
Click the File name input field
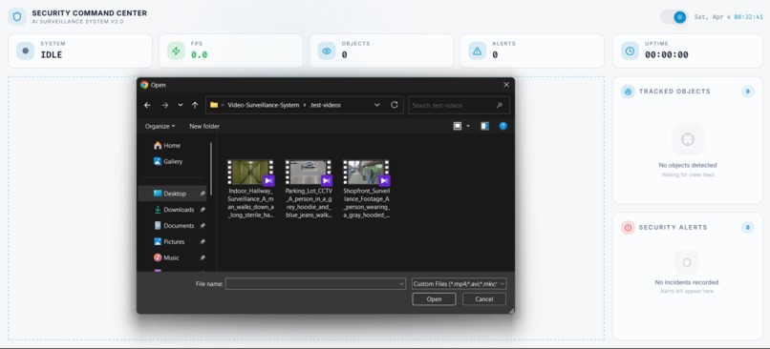pyautogui.click(x=315, y=284)
